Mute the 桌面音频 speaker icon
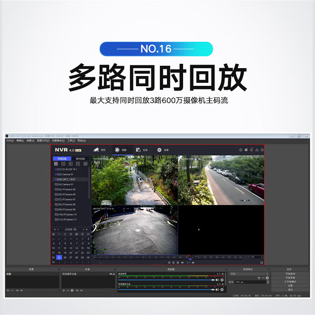 [x=217, y=280]
